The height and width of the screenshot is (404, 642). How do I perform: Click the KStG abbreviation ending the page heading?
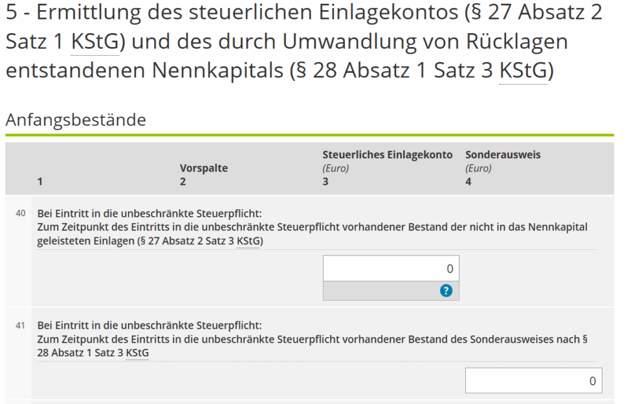[524, 71]
